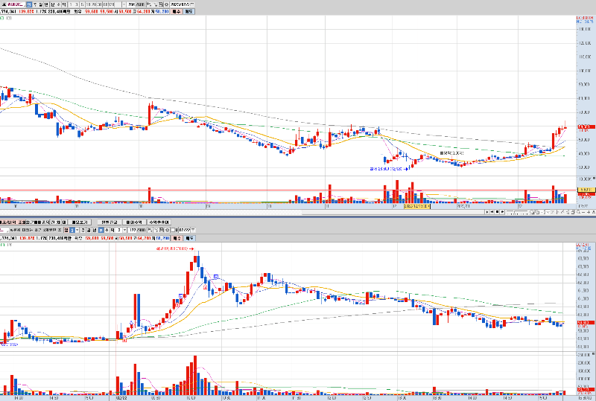
Task: Click the first tool icon after the count field, top chart
Action: 149,4
